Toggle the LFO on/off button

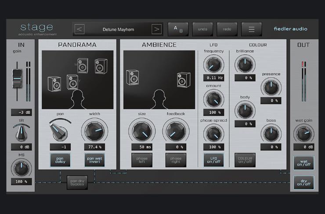click(214, 160)
